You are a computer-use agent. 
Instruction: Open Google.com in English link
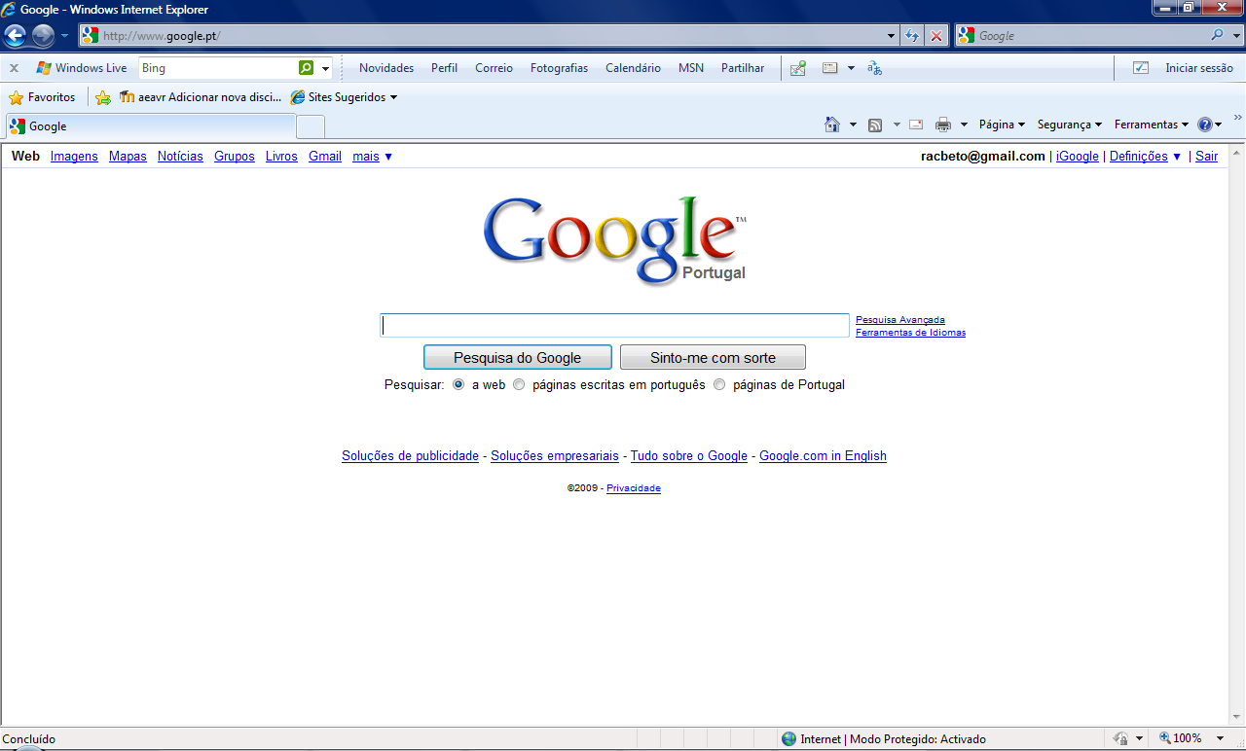tap(823, 455)
